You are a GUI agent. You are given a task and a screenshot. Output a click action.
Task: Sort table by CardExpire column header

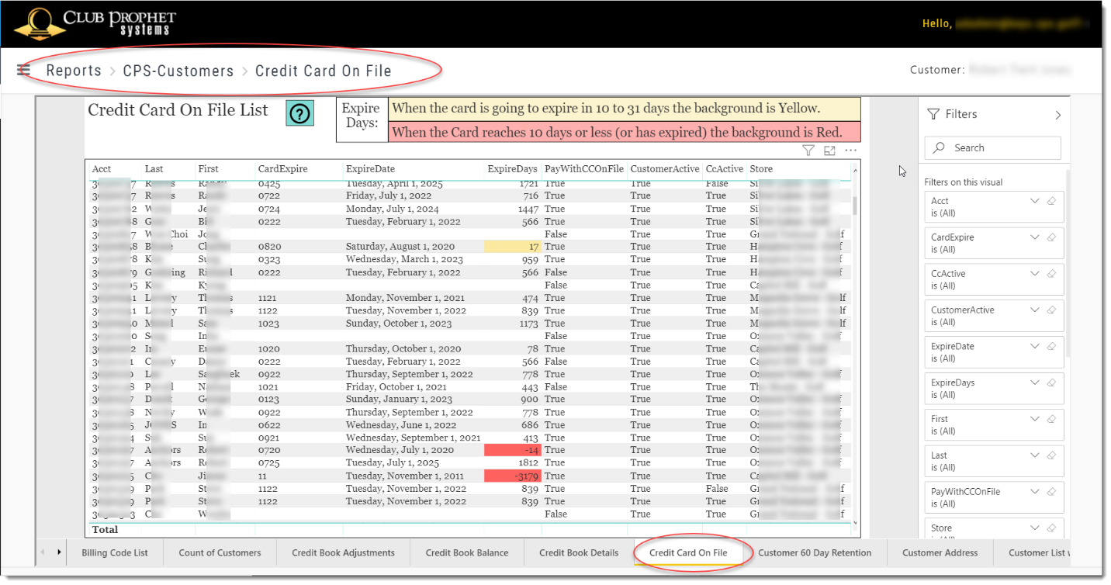[x=282, y=168]
